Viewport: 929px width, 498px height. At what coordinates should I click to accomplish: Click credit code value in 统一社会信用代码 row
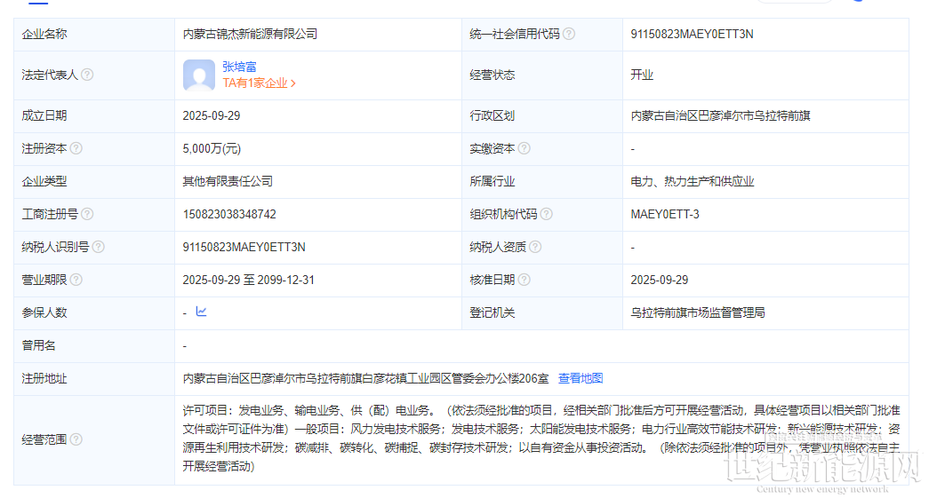click(692, 34)
